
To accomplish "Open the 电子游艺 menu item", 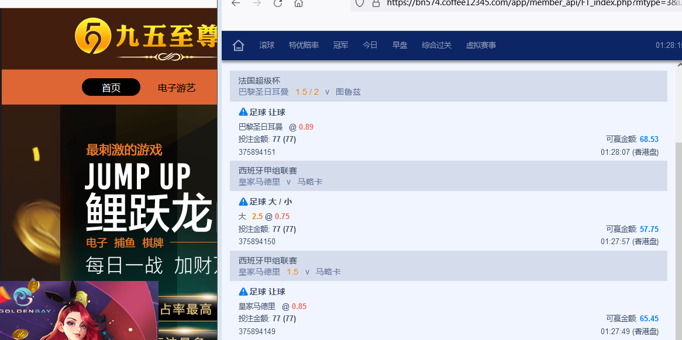I will (x=176, y=88).
